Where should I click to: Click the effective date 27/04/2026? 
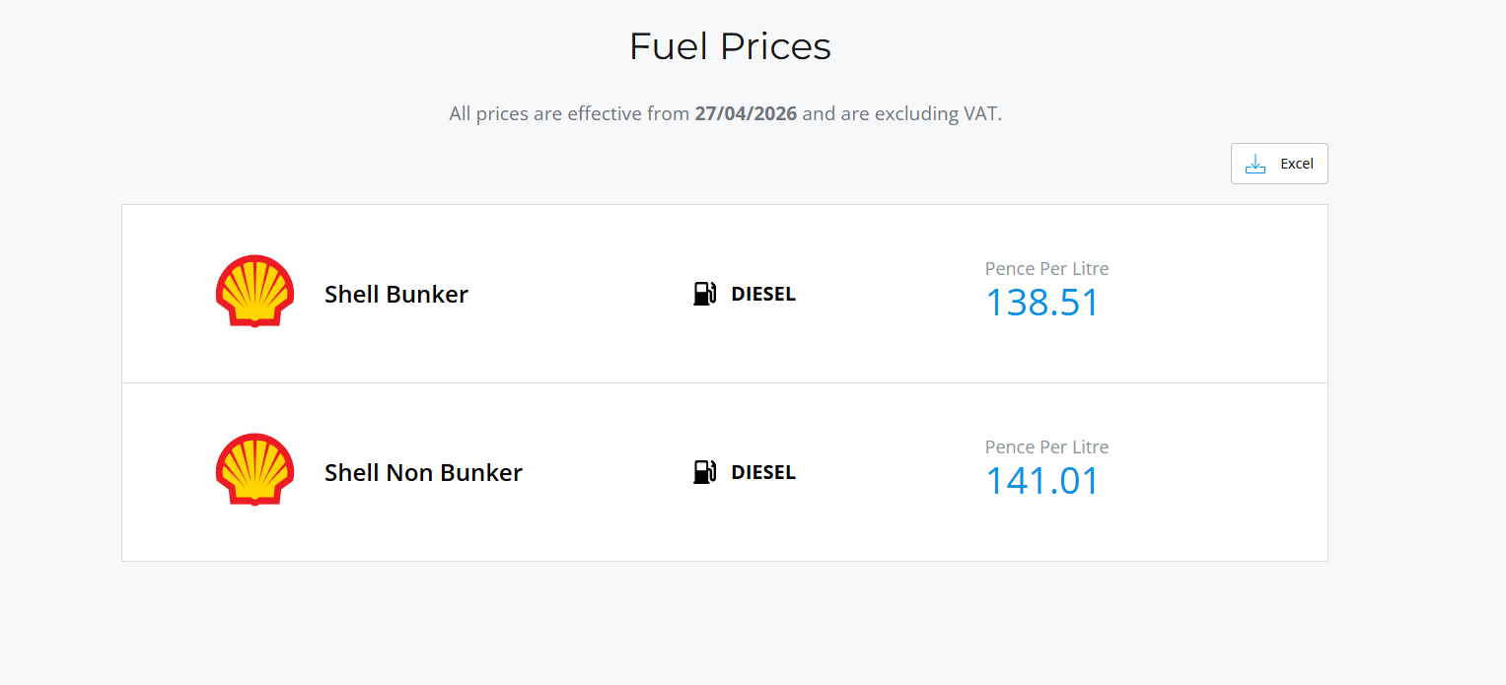coord(746,113)
